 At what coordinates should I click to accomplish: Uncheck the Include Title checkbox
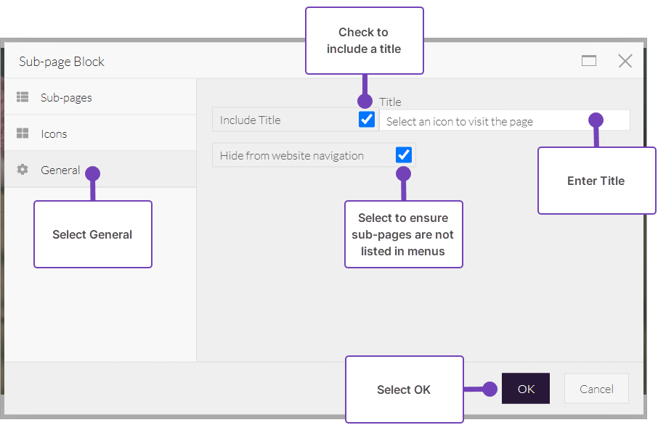(367, 120)
